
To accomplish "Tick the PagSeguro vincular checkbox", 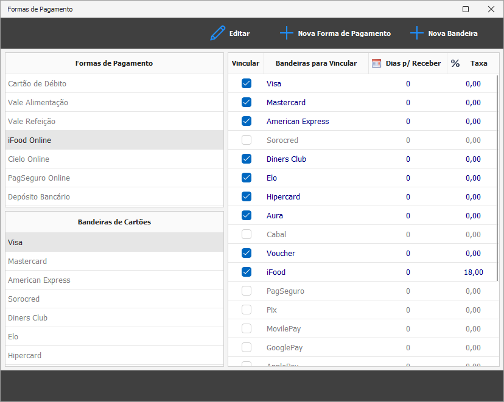I will [x=247, y=291].
